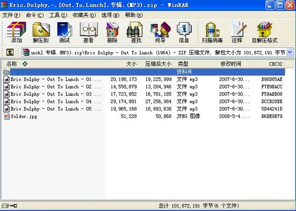Select file Out To Lunch - 04
This screenshot has width=296, height=211.
(56, 101)
